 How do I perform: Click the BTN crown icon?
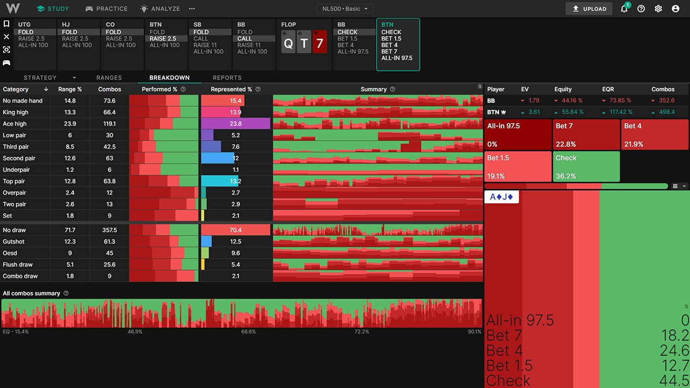tap(505, 112)
